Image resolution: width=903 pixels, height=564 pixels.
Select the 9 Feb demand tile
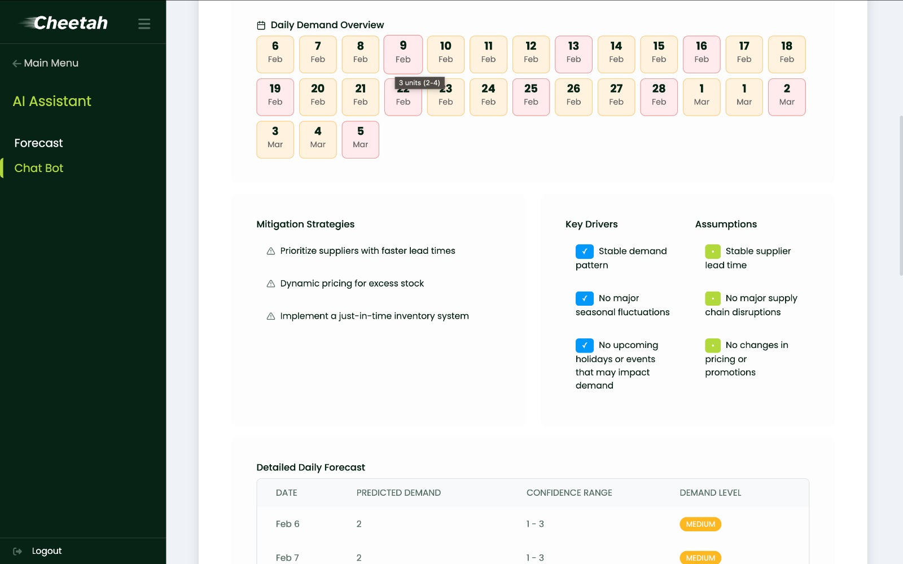tap(403, 54)
